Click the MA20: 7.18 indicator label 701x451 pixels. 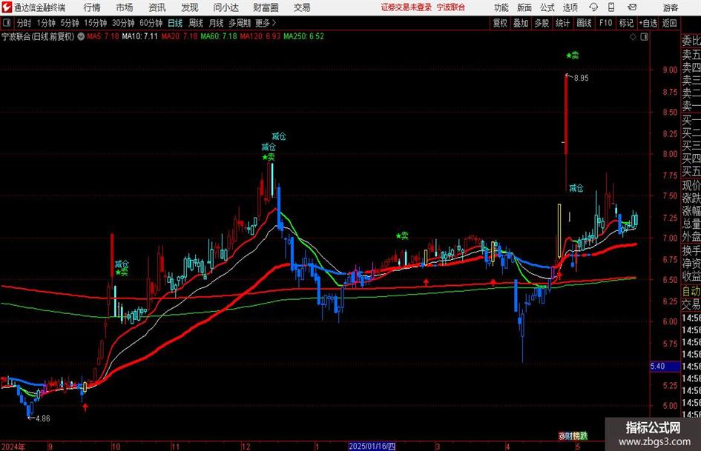(x=180, y=36)
